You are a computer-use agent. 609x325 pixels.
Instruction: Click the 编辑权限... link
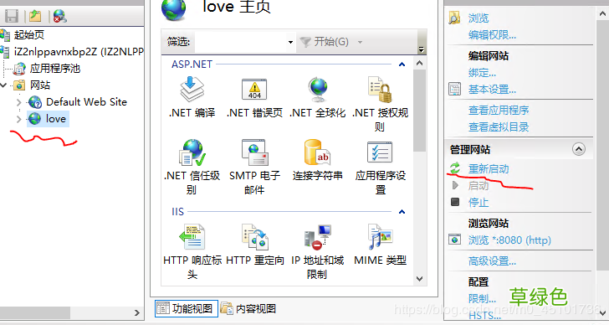pyautogui.click(x=492, y=35)
